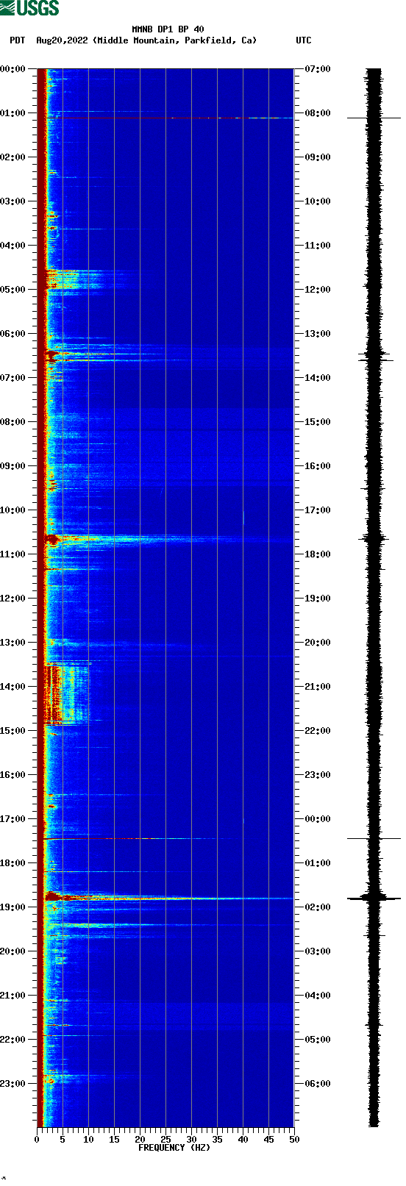Select the 02:00 UTC time label
The height and width of the screenshot is (1186, 406).
(318, 907)
